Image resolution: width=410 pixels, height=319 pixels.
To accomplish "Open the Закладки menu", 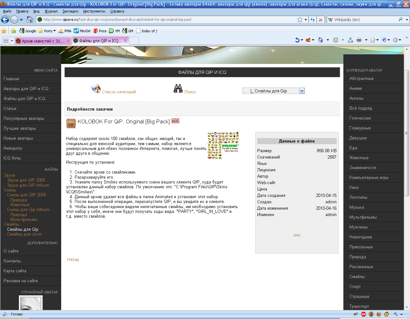I will pyautogui.click(x=70, y=11).
